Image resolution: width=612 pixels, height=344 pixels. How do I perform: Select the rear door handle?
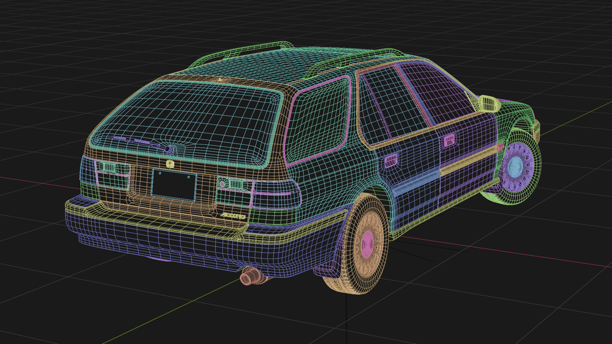(391, 161)
